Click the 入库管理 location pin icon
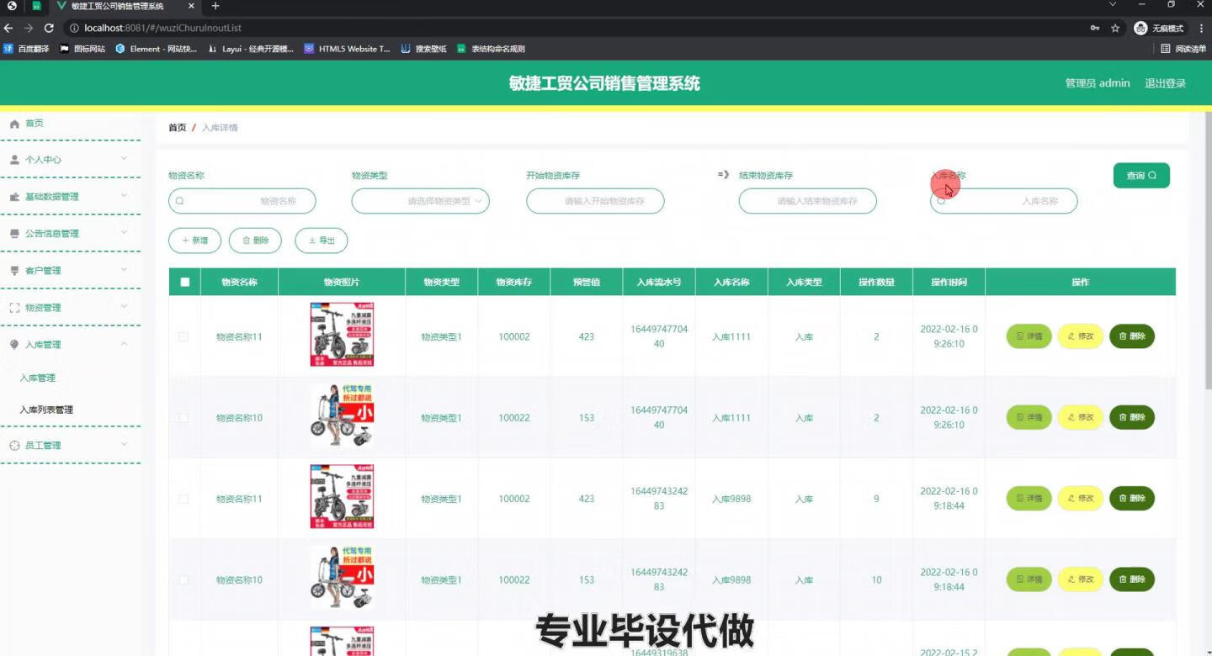The height and width of the screenshot is (656, 1212). (13, 344)
